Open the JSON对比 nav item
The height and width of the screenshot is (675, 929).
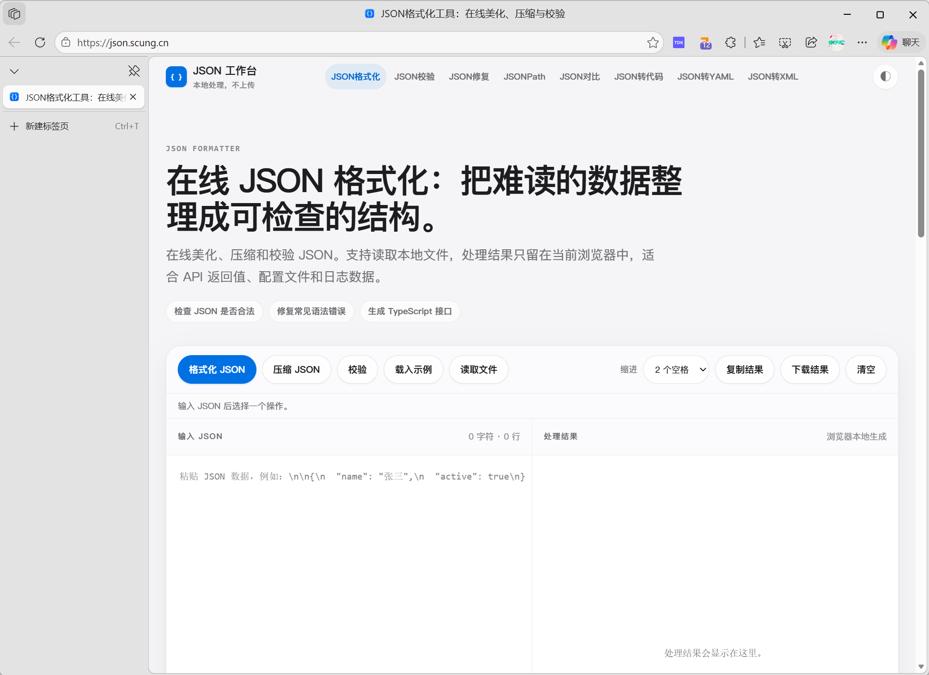pos(580,77)
